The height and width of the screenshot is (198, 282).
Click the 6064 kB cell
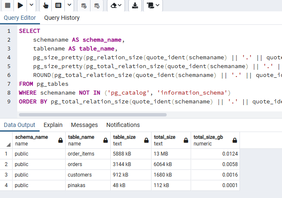pyautogui.click(x=171, y=164)
